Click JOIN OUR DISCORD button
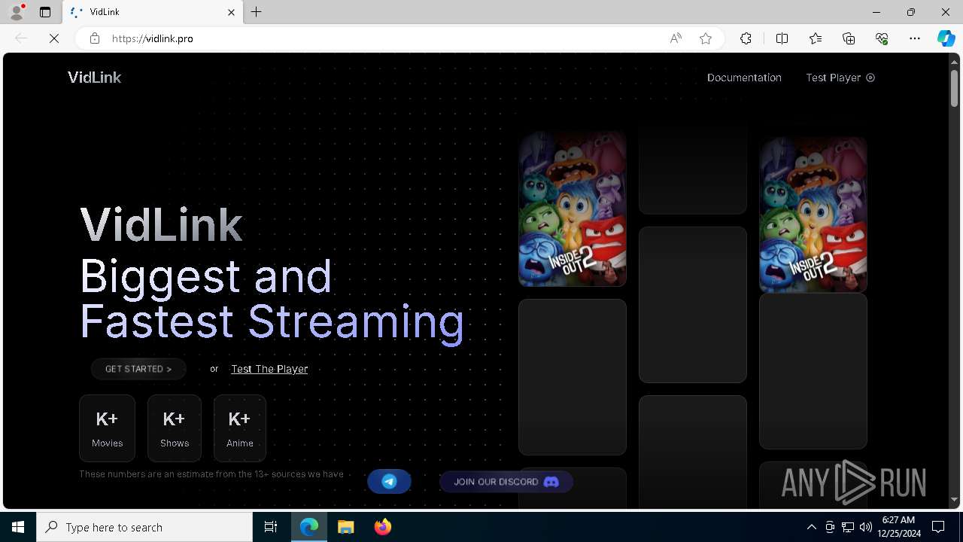Screen dimensions: 963x542 506,482
